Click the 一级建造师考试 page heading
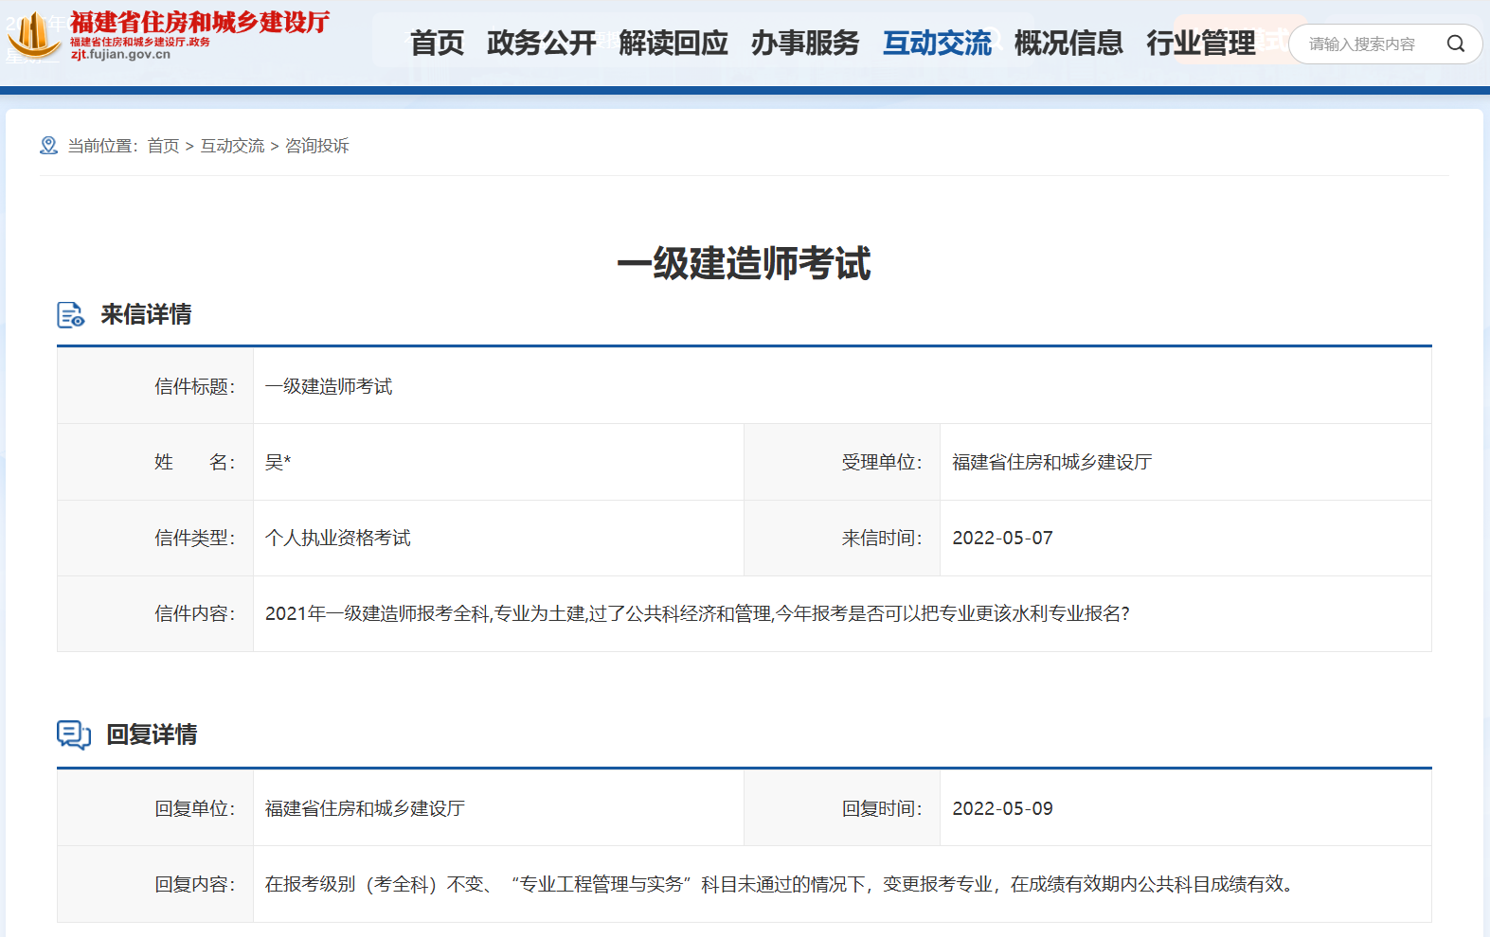Image resolution: width=1490 pixels, height=937 pixels. (744, 263)
